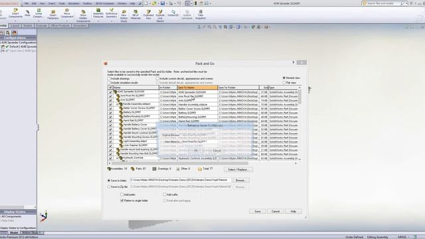Click the table's vertical scrollbar thumb

coord(299,97)
